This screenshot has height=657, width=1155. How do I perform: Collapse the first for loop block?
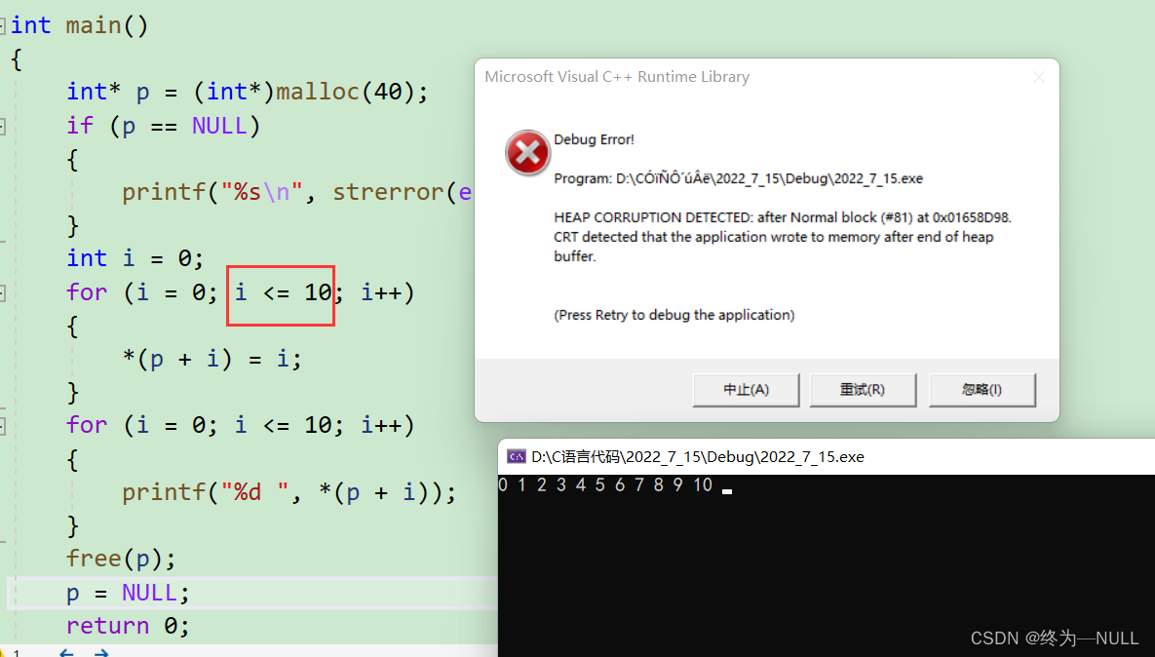(x=3, y=292)
